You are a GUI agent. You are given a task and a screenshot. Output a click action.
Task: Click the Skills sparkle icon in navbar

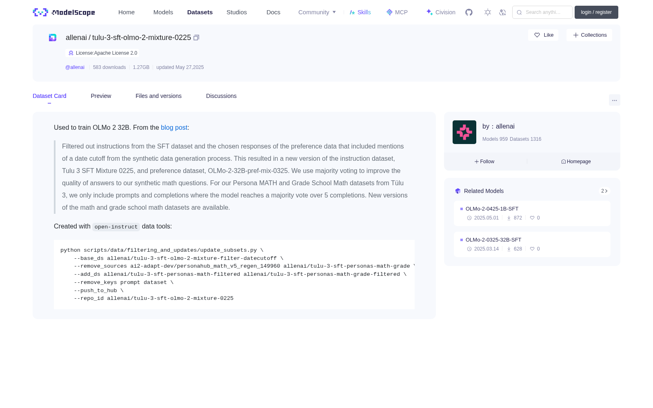(352, 12)
